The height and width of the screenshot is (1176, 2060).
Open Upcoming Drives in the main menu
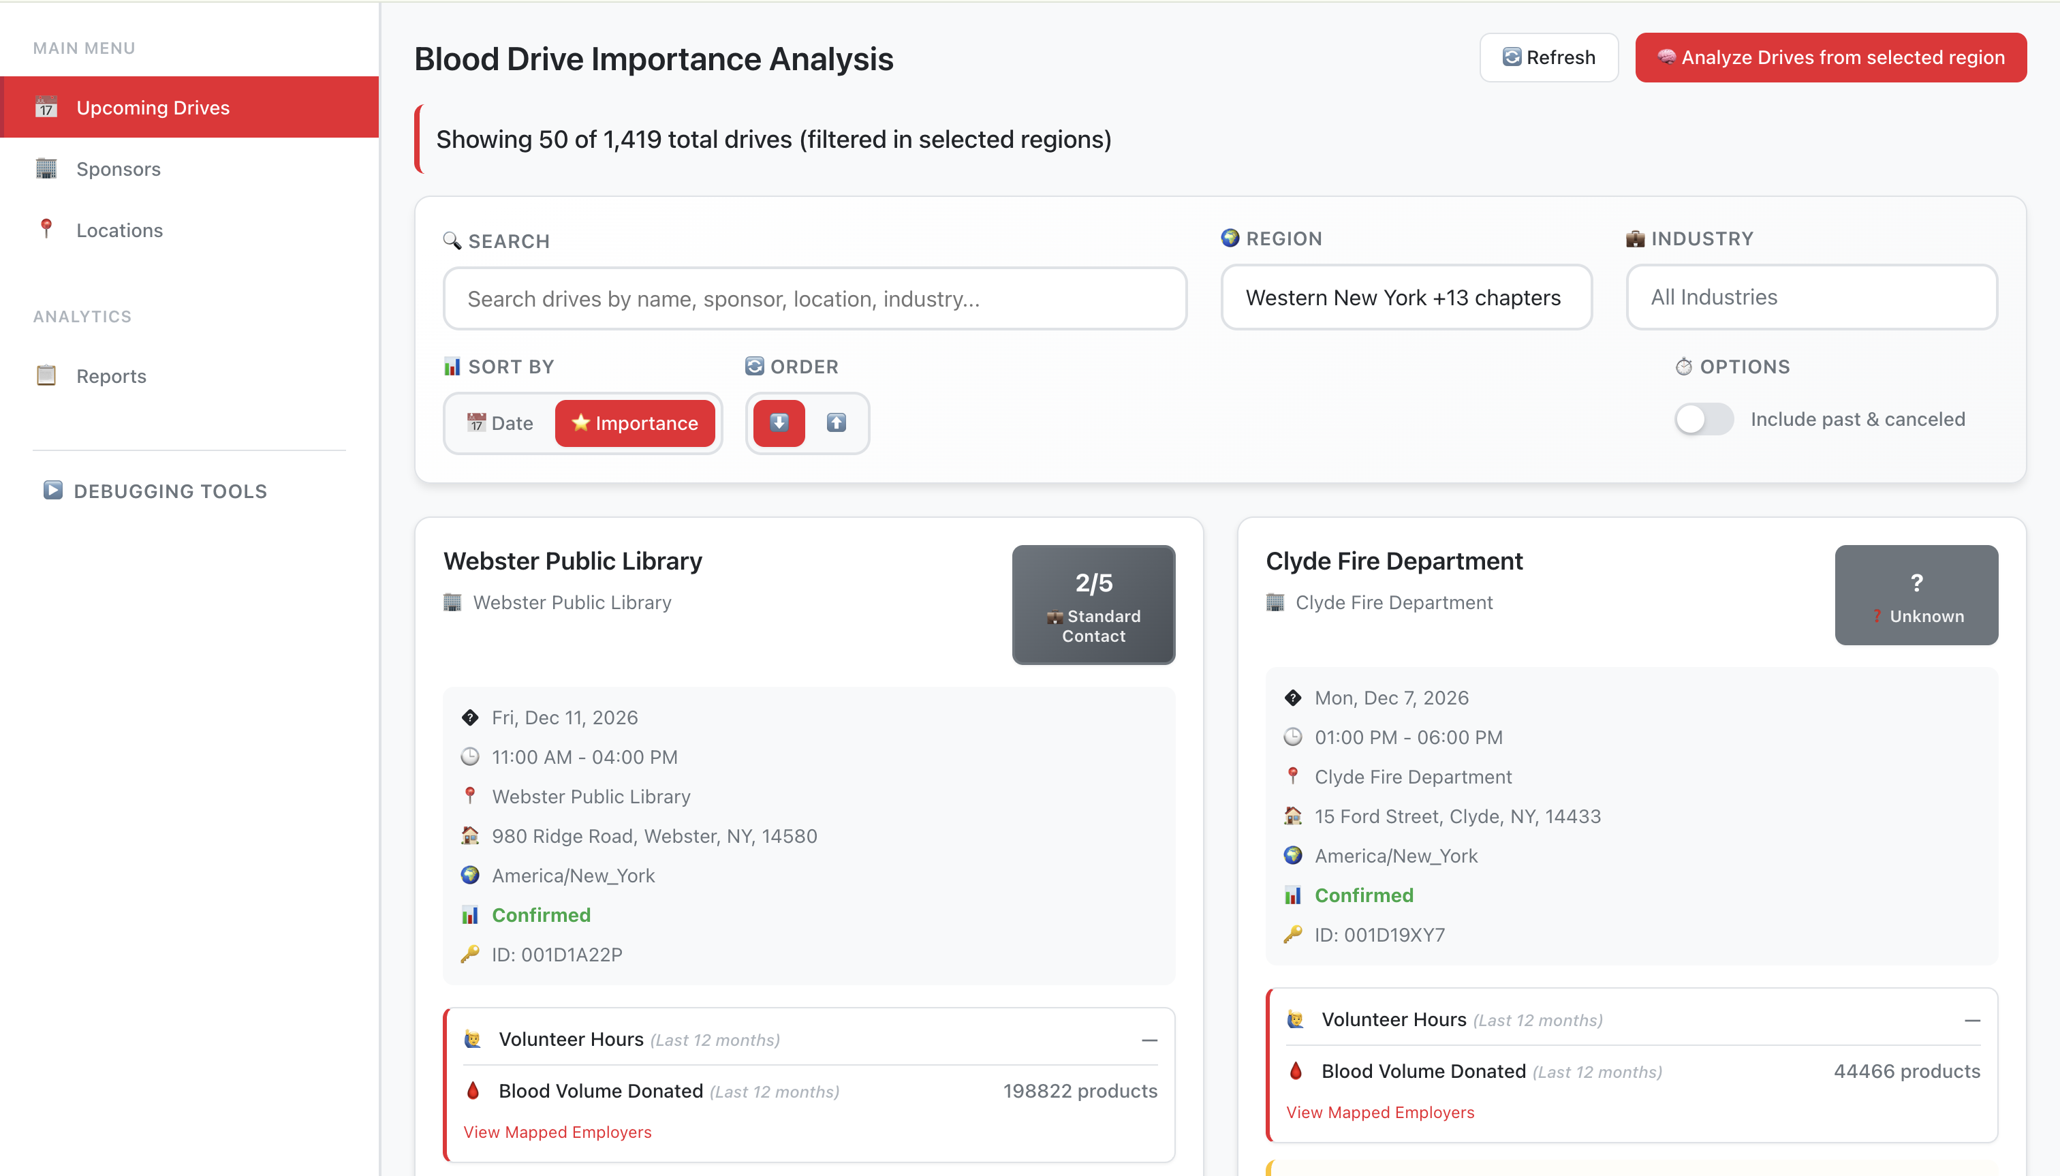click(x=189, y=108)
